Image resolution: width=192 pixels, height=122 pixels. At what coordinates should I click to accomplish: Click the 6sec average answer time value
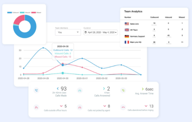point(149,89)
